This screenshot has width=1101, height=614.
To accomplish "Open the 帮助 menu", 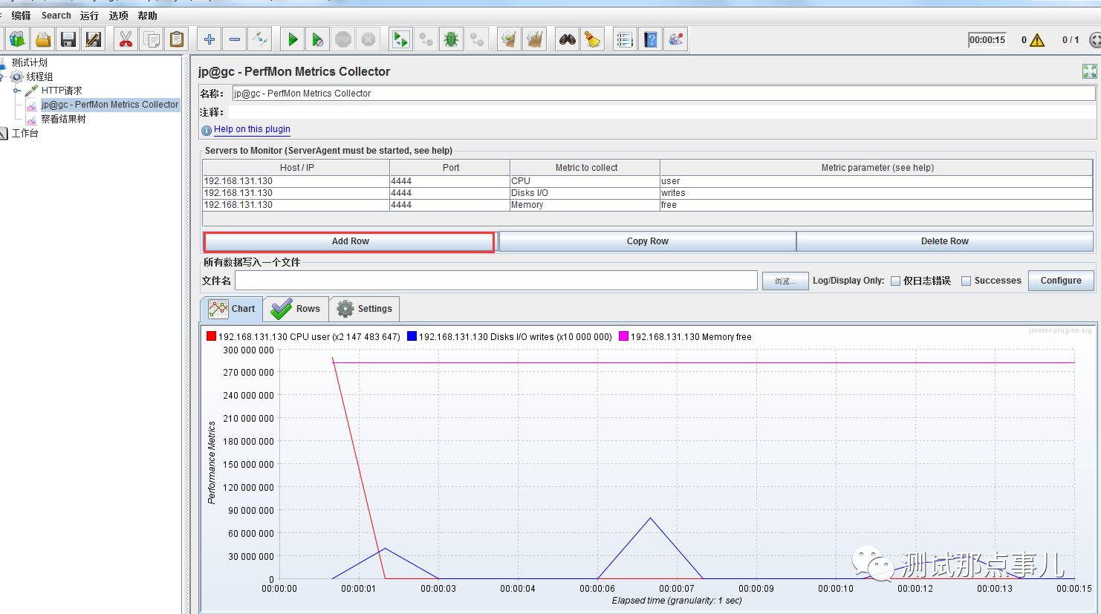I will (147, 16).
